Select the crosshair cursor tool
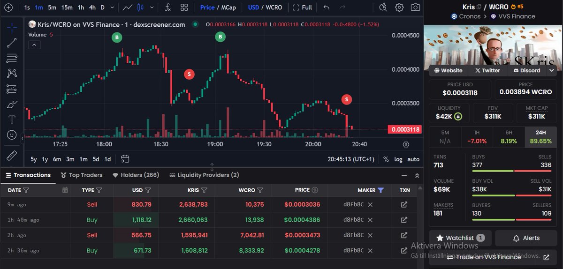Screen dimensions: 563x269 [12, 27]
